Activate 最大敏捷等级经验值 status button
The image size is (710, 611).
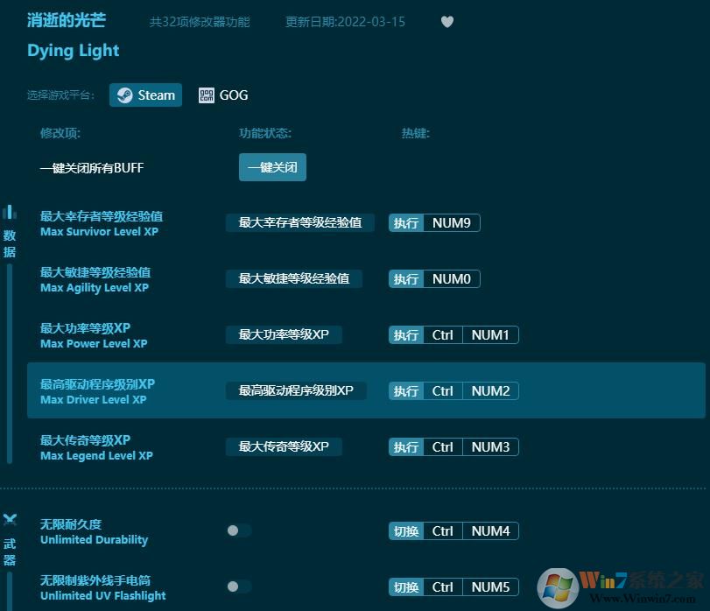(x=294, y=278)
